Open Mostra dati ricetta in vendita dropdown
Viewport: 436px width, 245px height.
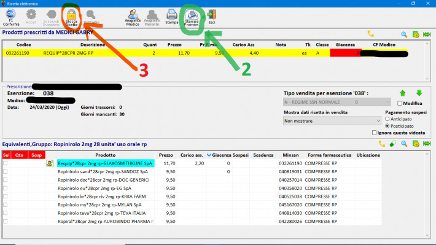pos(332,121)
